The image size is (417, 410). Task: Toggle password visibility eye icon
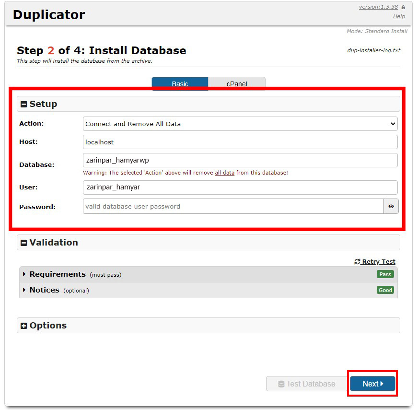pyautogui.click(x=391, y=206)
